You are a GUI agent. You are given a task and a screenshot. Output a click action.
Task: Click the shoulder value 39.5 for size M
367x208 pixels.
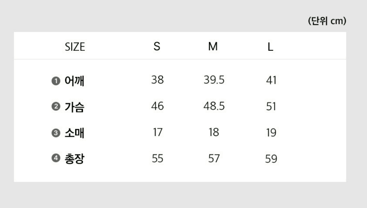click(214, 80)
